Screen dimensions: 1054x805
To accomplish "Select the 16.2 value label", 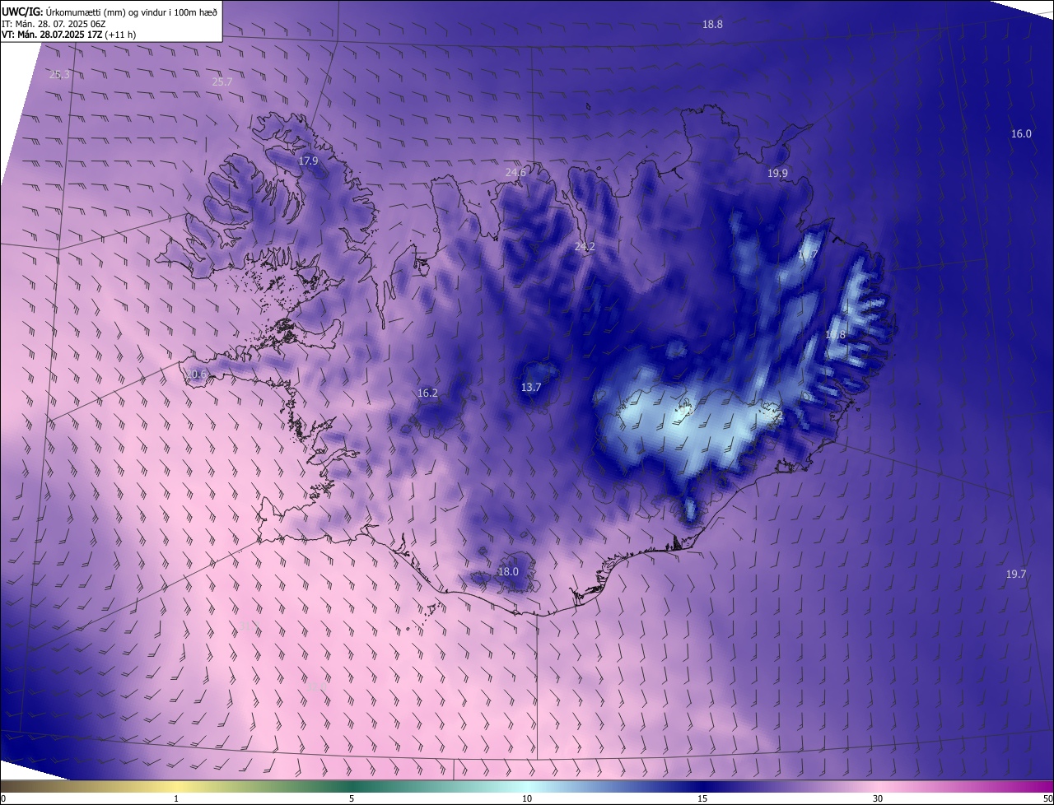I will tap(427, 393).
